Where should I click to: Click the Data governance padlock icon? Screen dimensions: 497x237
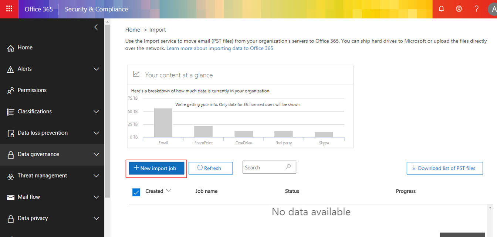coord(11,155)
